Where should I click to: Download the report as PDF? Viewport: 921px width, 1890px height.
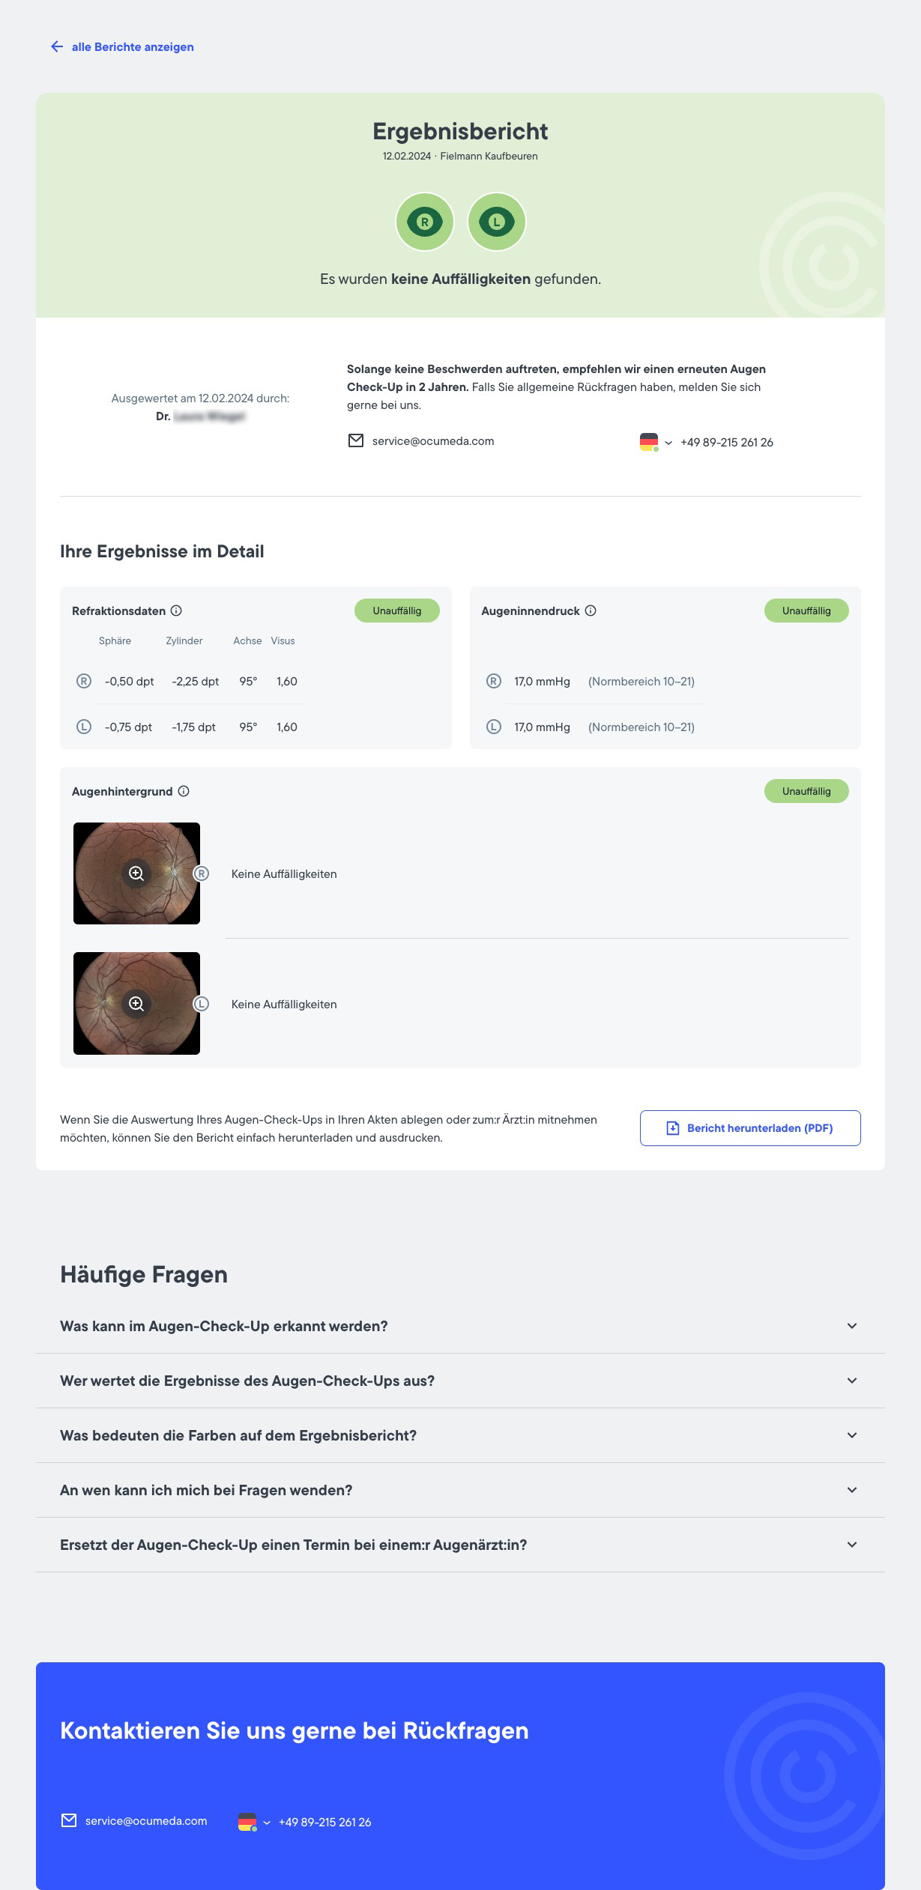(x=750, y=1128)
